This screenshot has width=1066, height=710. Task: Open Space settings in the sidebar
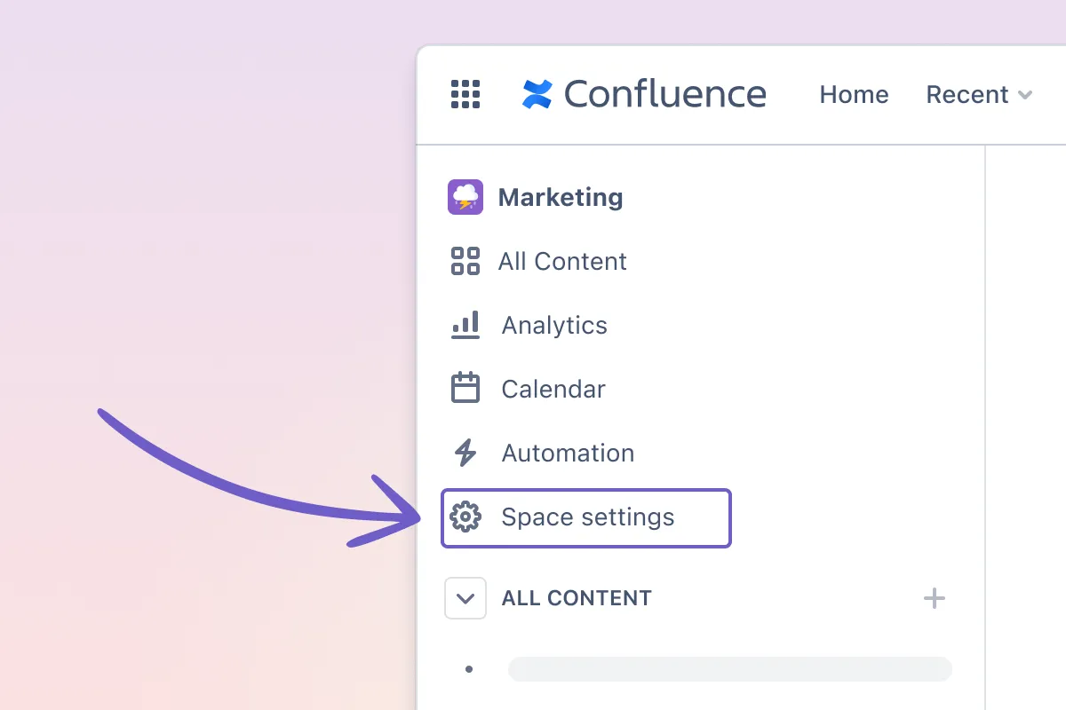pos(586,517)
